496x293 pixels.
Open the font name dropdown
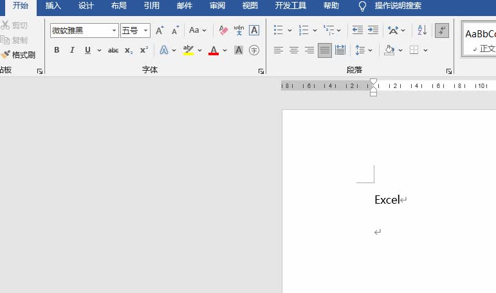tap(115, 31)
